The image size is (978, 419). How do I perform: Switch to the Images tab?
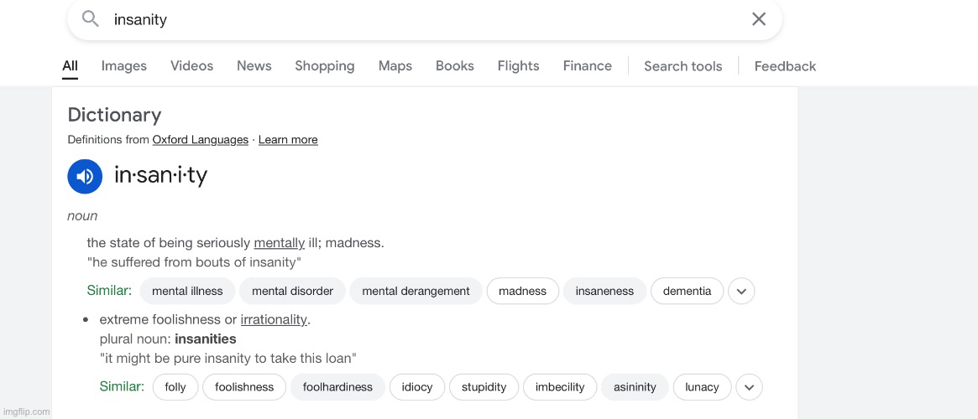pos(124,66)
